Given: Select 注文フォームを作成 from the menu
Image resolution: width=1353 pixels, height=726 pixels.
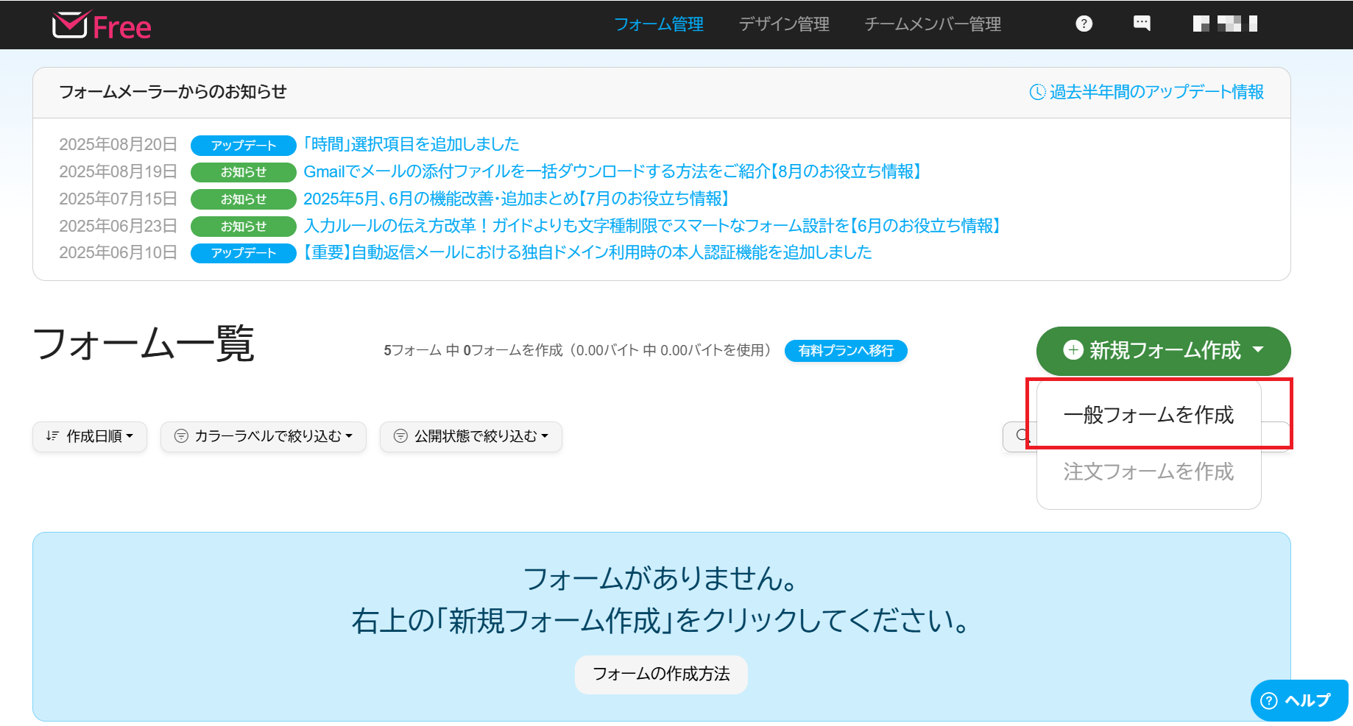Looking at the screenshot, I should point(1148,471).
